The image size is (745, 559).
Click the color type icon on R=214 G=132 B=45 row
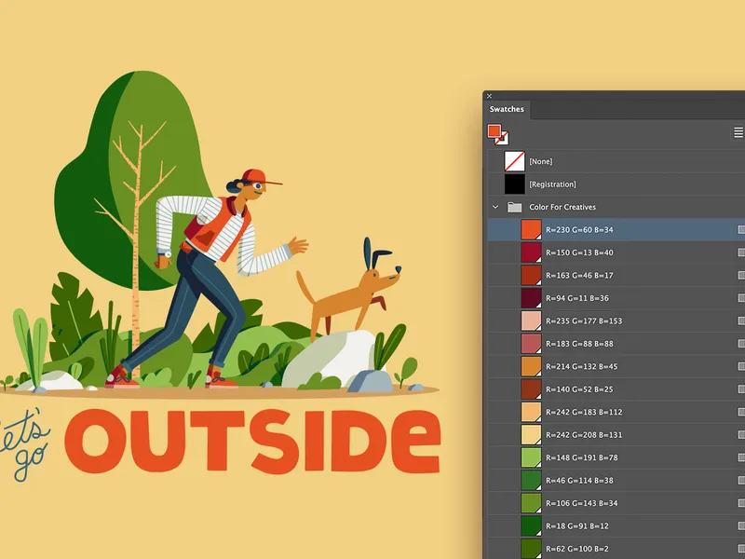(x=741, y=367)
